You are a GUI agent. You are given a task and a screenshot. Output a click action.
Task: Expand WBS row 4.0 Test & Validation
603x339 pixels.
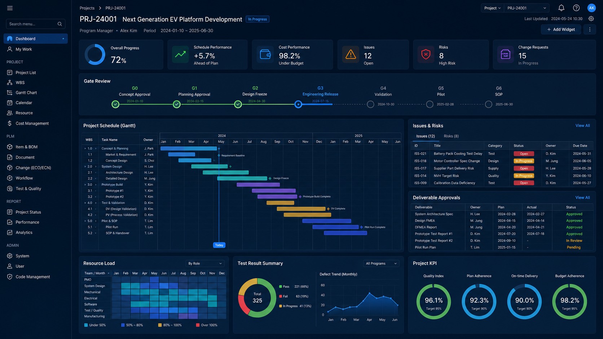click(x=85, y=203)
